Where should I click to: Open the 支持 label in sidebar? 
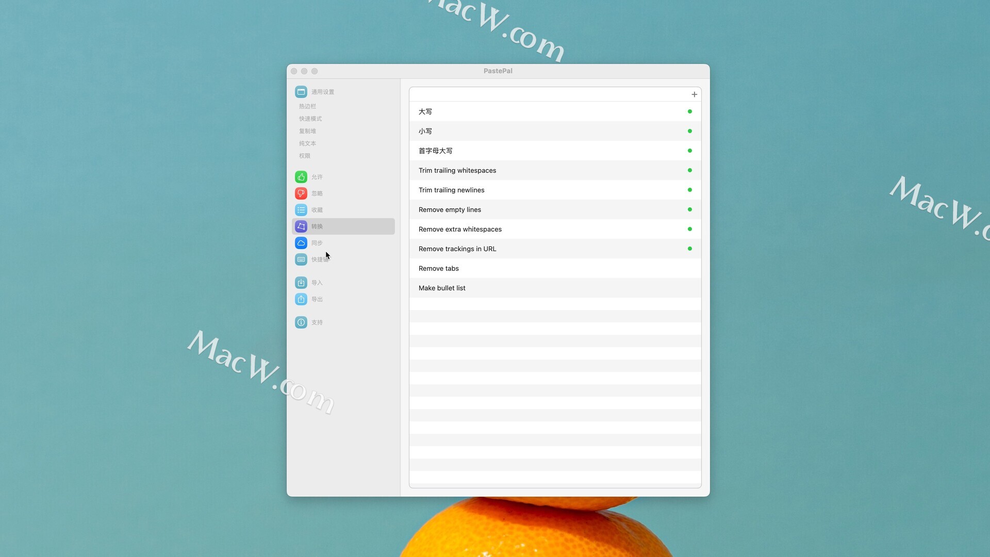coord(317,322)
